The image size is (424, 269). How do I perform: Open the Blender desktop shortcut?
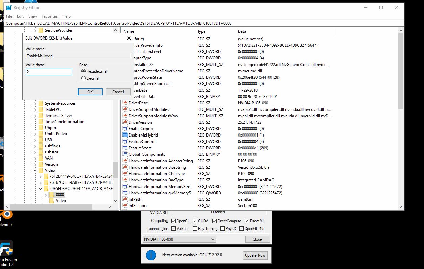coord(6,218)
